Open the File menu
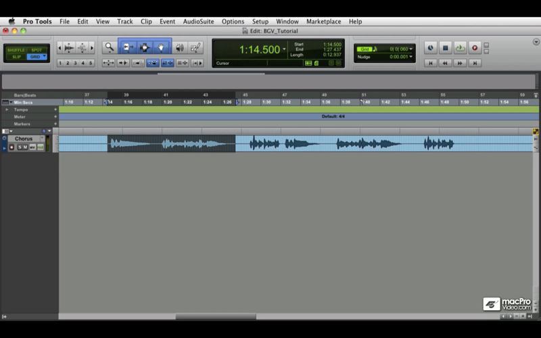This screenshot has height=338, width=541. pyautogui.click(x=64, y=22)
